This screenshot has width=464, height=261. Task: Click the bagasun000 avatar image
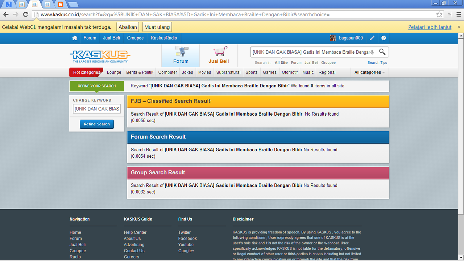333,38
